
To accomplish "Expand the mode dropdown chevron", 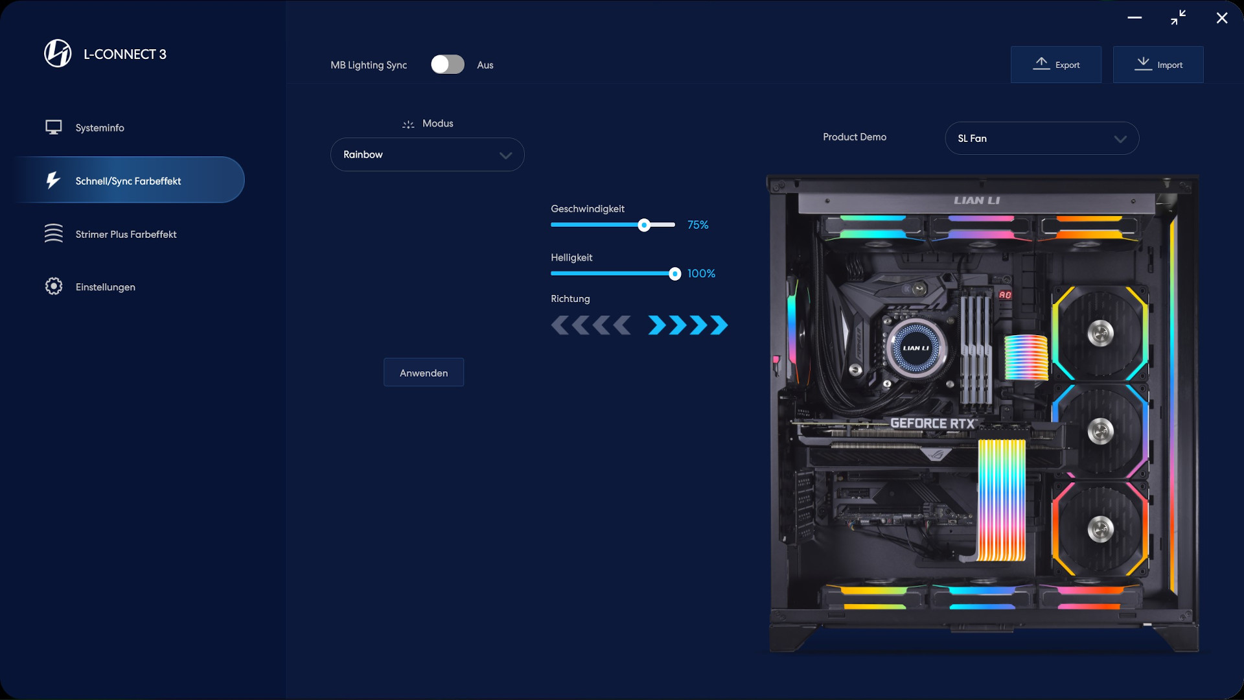I will [506, 155].
